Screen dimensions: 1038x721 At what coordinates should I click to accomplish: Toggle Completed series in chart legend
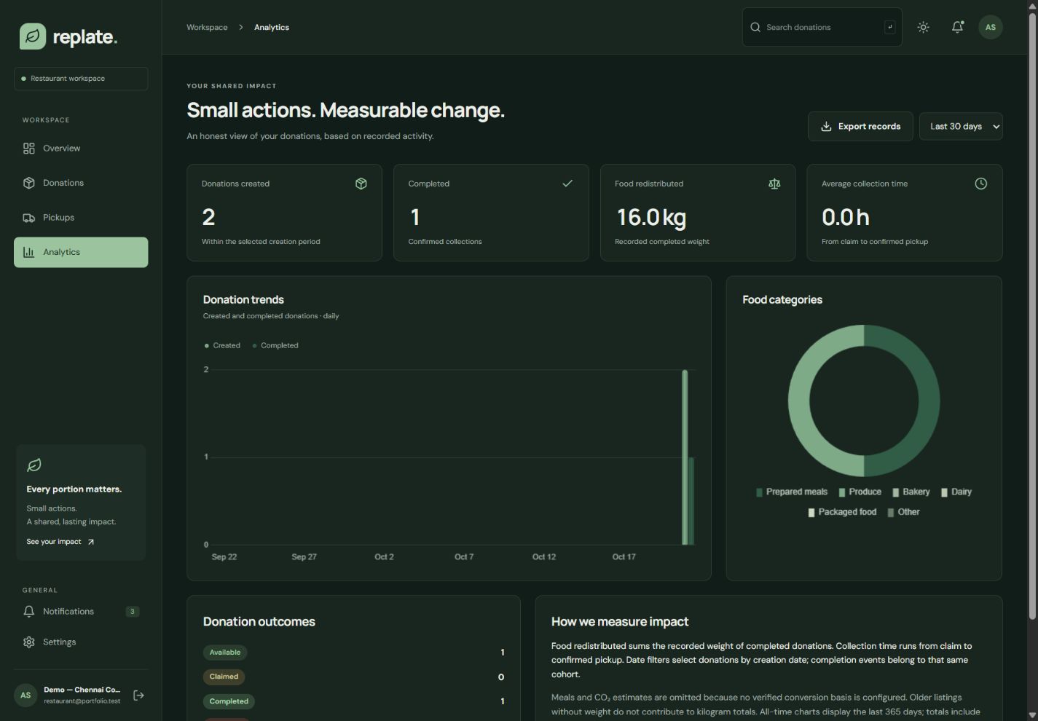(275, 345)
